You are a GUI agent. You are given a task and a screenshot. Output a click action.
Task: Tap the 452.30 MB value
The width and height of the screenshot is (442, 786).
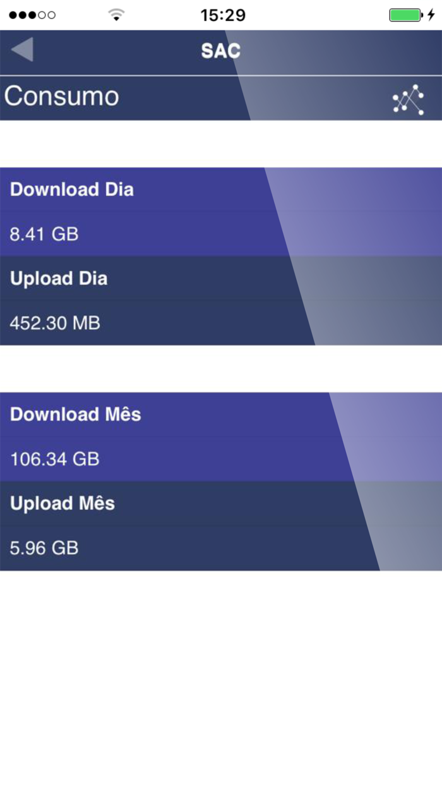tap(55, 323)
